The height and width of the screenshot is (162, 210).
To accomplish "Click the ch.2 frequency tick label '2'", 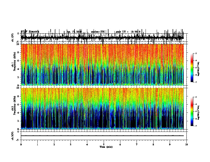I will pyautogui.click(x=18, y=121).
